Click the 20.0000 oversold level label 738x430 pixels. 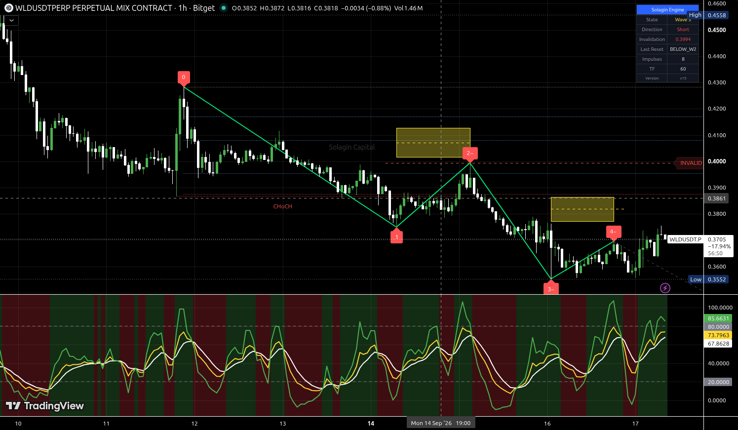[718, 382]
